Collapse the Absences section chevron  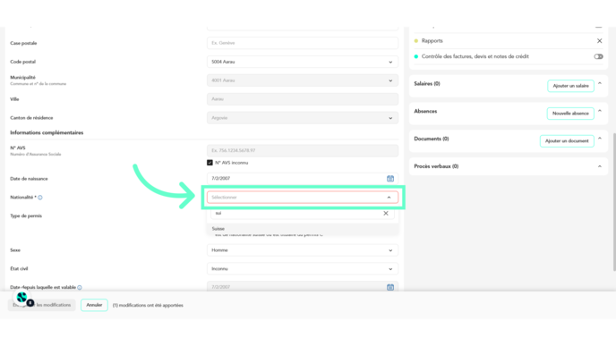pyautogui.click(x=600, y=111)
